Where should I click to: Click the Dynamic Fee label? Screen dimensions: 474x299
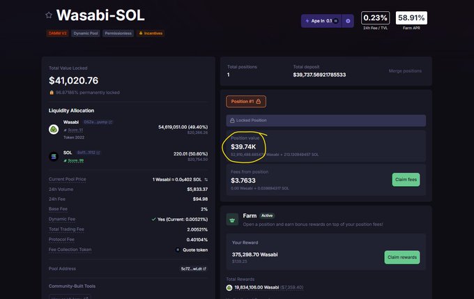[x=62, y=219]
